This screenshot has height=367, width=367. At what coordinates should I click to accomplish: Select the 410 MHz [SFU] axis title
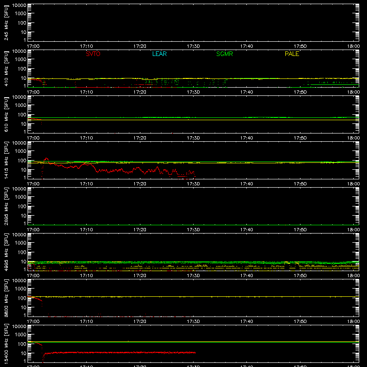(x=6, y=68)
